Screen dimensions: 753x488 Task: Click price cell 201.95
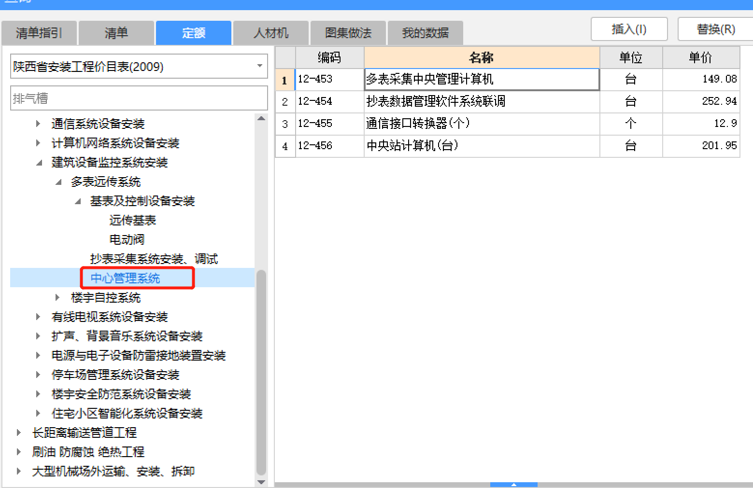tap(701, 146)
